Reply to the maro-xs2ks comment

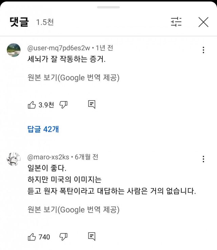coord(92,236)
